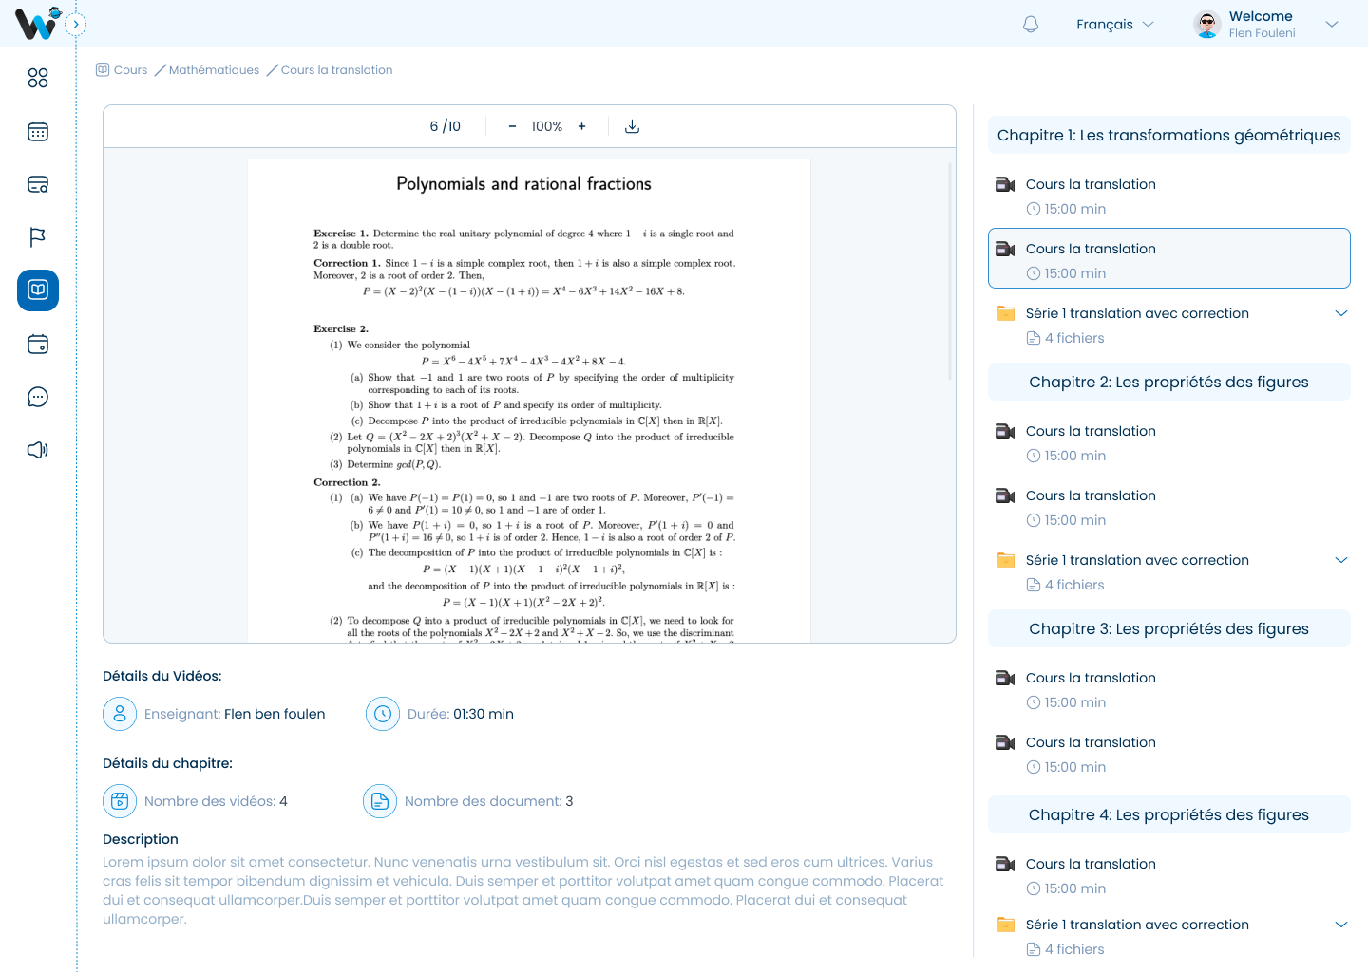This screenshot has height=972, width=1368.
Task: Click the document viewer scrollbar
Action: coord(950,271)
